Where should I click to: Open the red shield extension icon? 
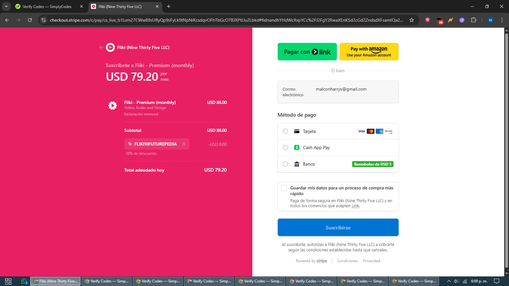(428, 20)
